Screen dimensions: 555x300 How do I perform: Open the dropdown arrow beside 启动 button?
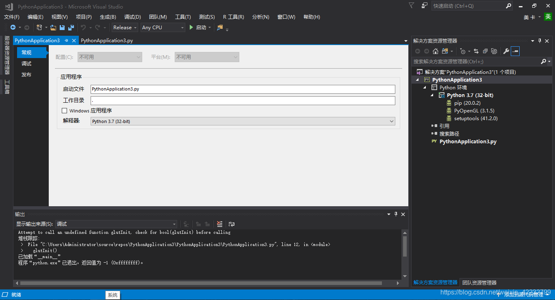210,28
